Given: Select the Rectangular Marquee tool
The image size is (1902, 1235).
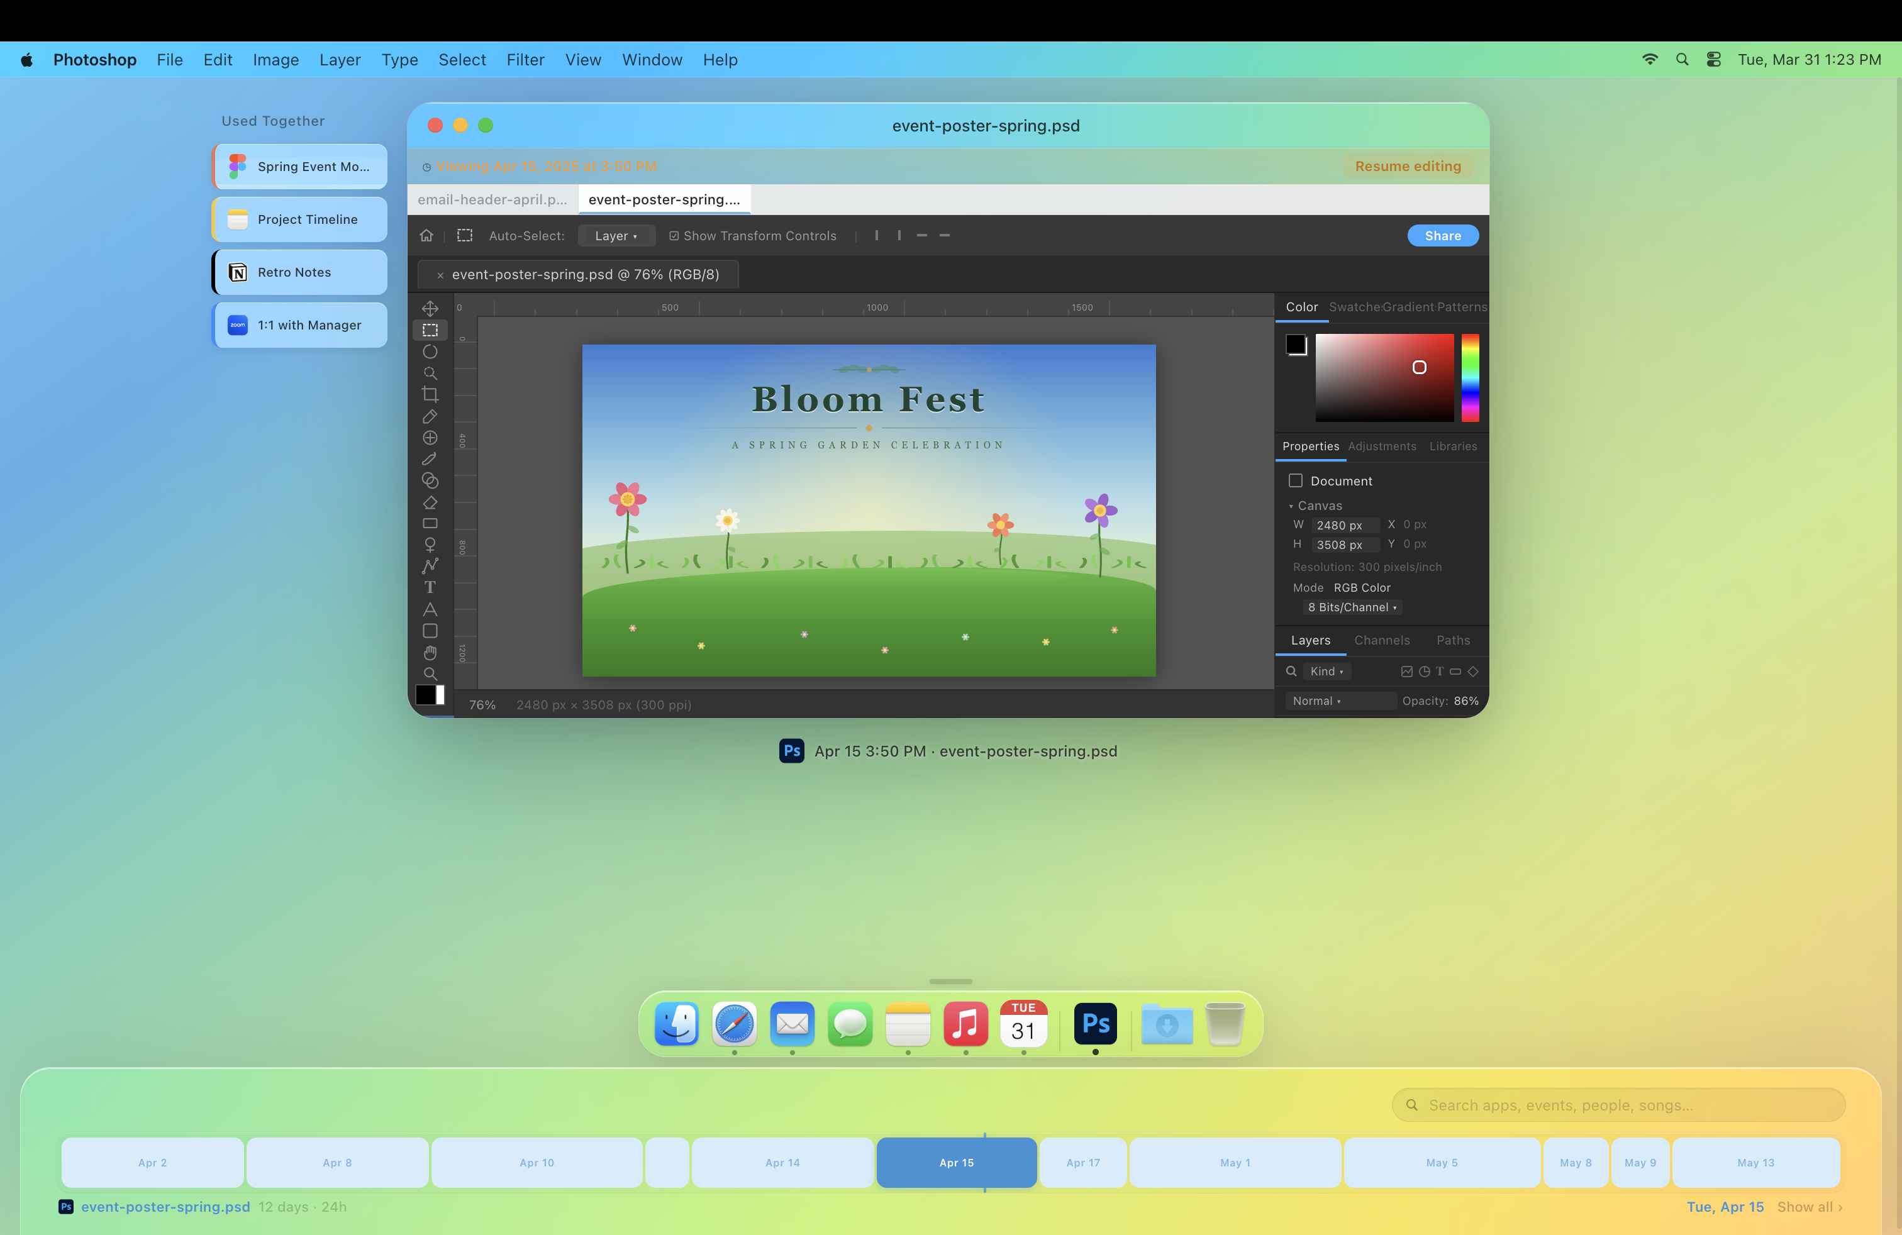Looking at the screenshot, I should (430, 329).
